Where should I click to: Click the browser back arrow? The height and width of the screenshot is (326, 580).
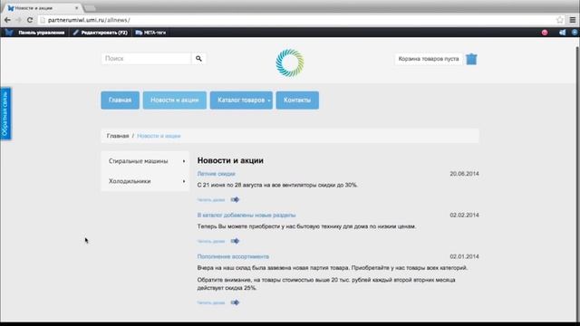point(7,20)
